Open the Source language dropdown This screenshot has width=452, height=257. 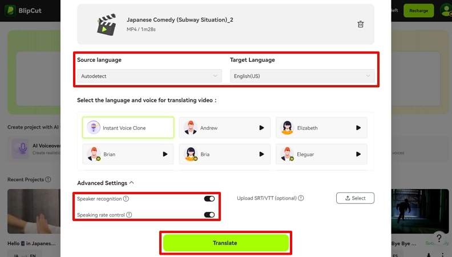148,75
